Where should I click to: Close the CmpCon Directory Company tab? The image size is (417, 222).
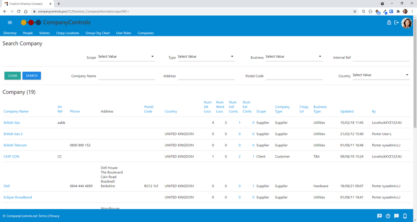click(x=51, y=4)
